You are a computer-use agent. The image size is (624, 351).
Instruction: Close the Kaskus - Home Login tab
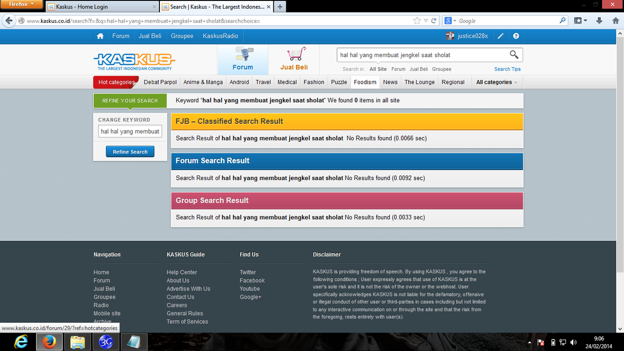tap(155, 7)
